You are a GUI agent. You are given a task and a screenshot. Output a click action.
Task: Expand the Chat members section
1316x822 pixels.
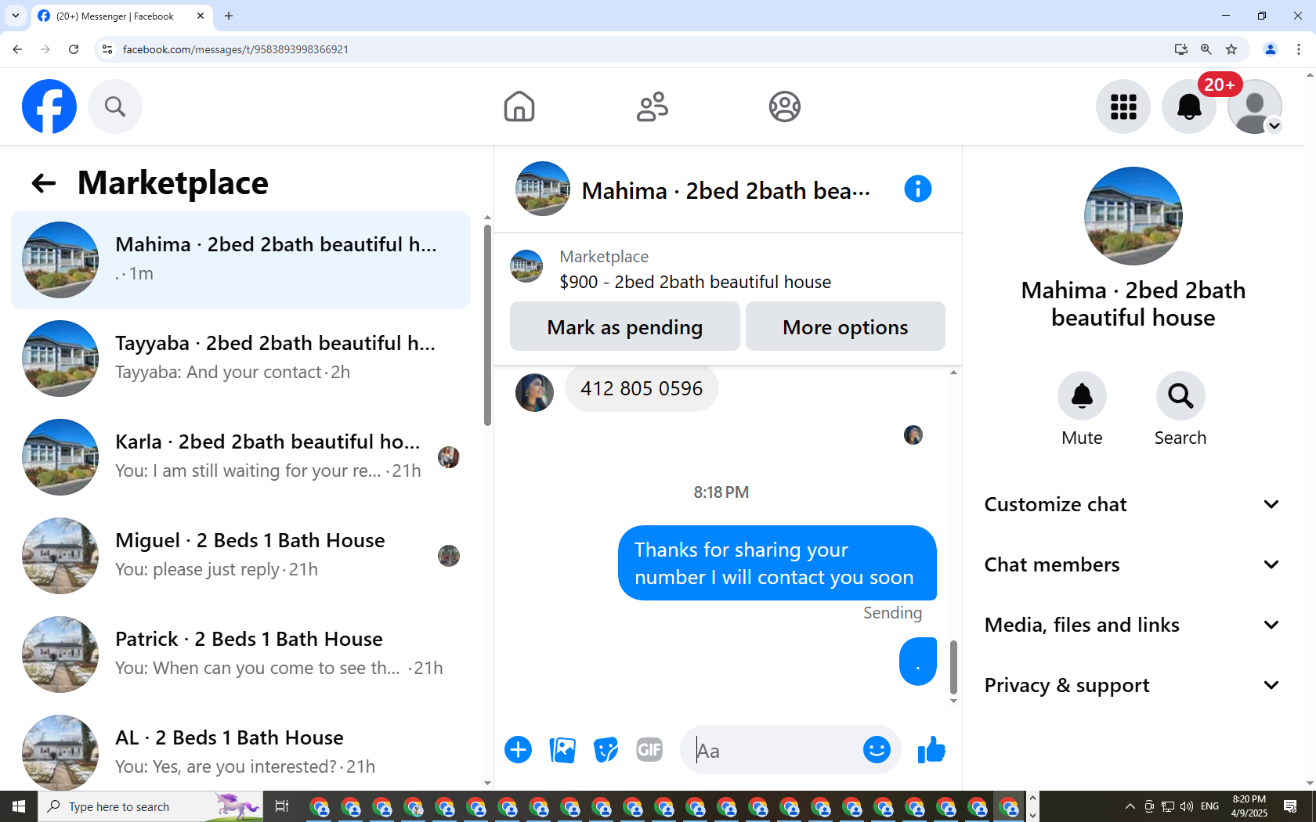[x=1132, y=564]
